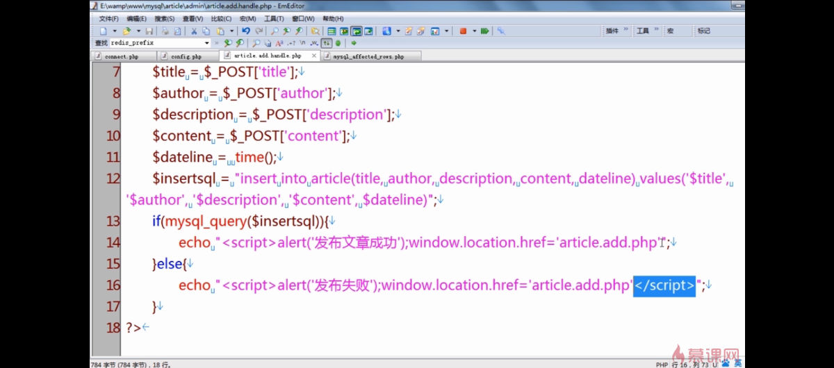Expand the Open file dropdown arrow
The image size is (834, 368).
click(x=138, y=31)
